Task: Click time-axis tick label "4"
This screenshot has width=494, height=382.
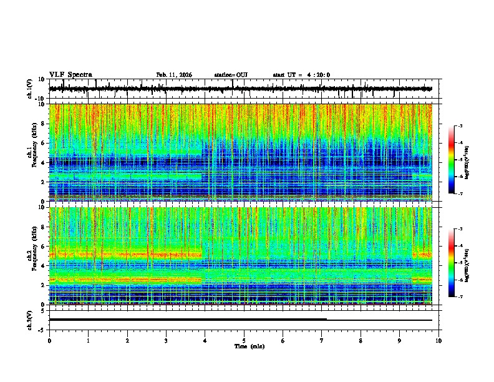Action: tap(205, 341)
